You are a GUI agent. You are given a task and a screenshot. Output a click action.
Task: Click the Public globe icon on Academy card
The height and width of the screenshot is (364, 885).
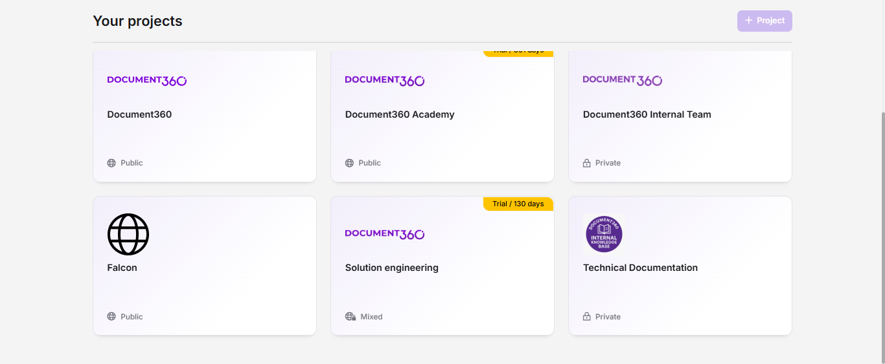click(x=349, y=163)
